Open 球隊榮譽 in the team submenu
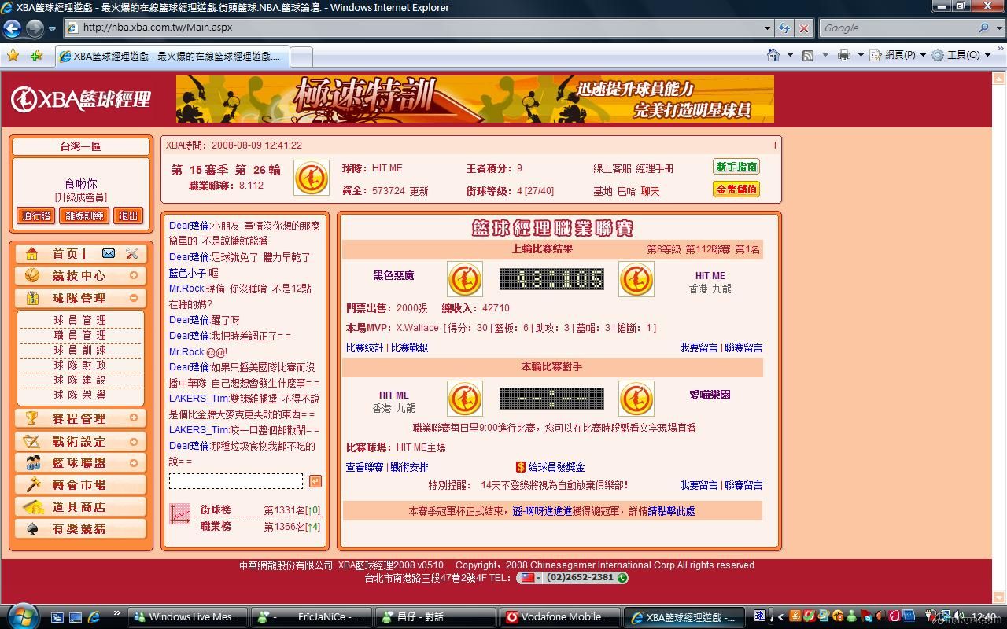Screen dimensions: 1007x629 point(80,395)
